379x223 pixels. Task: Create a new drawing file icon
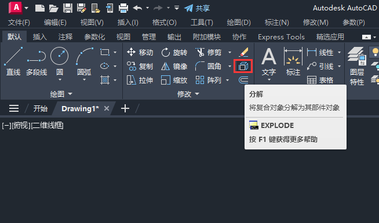39,8
